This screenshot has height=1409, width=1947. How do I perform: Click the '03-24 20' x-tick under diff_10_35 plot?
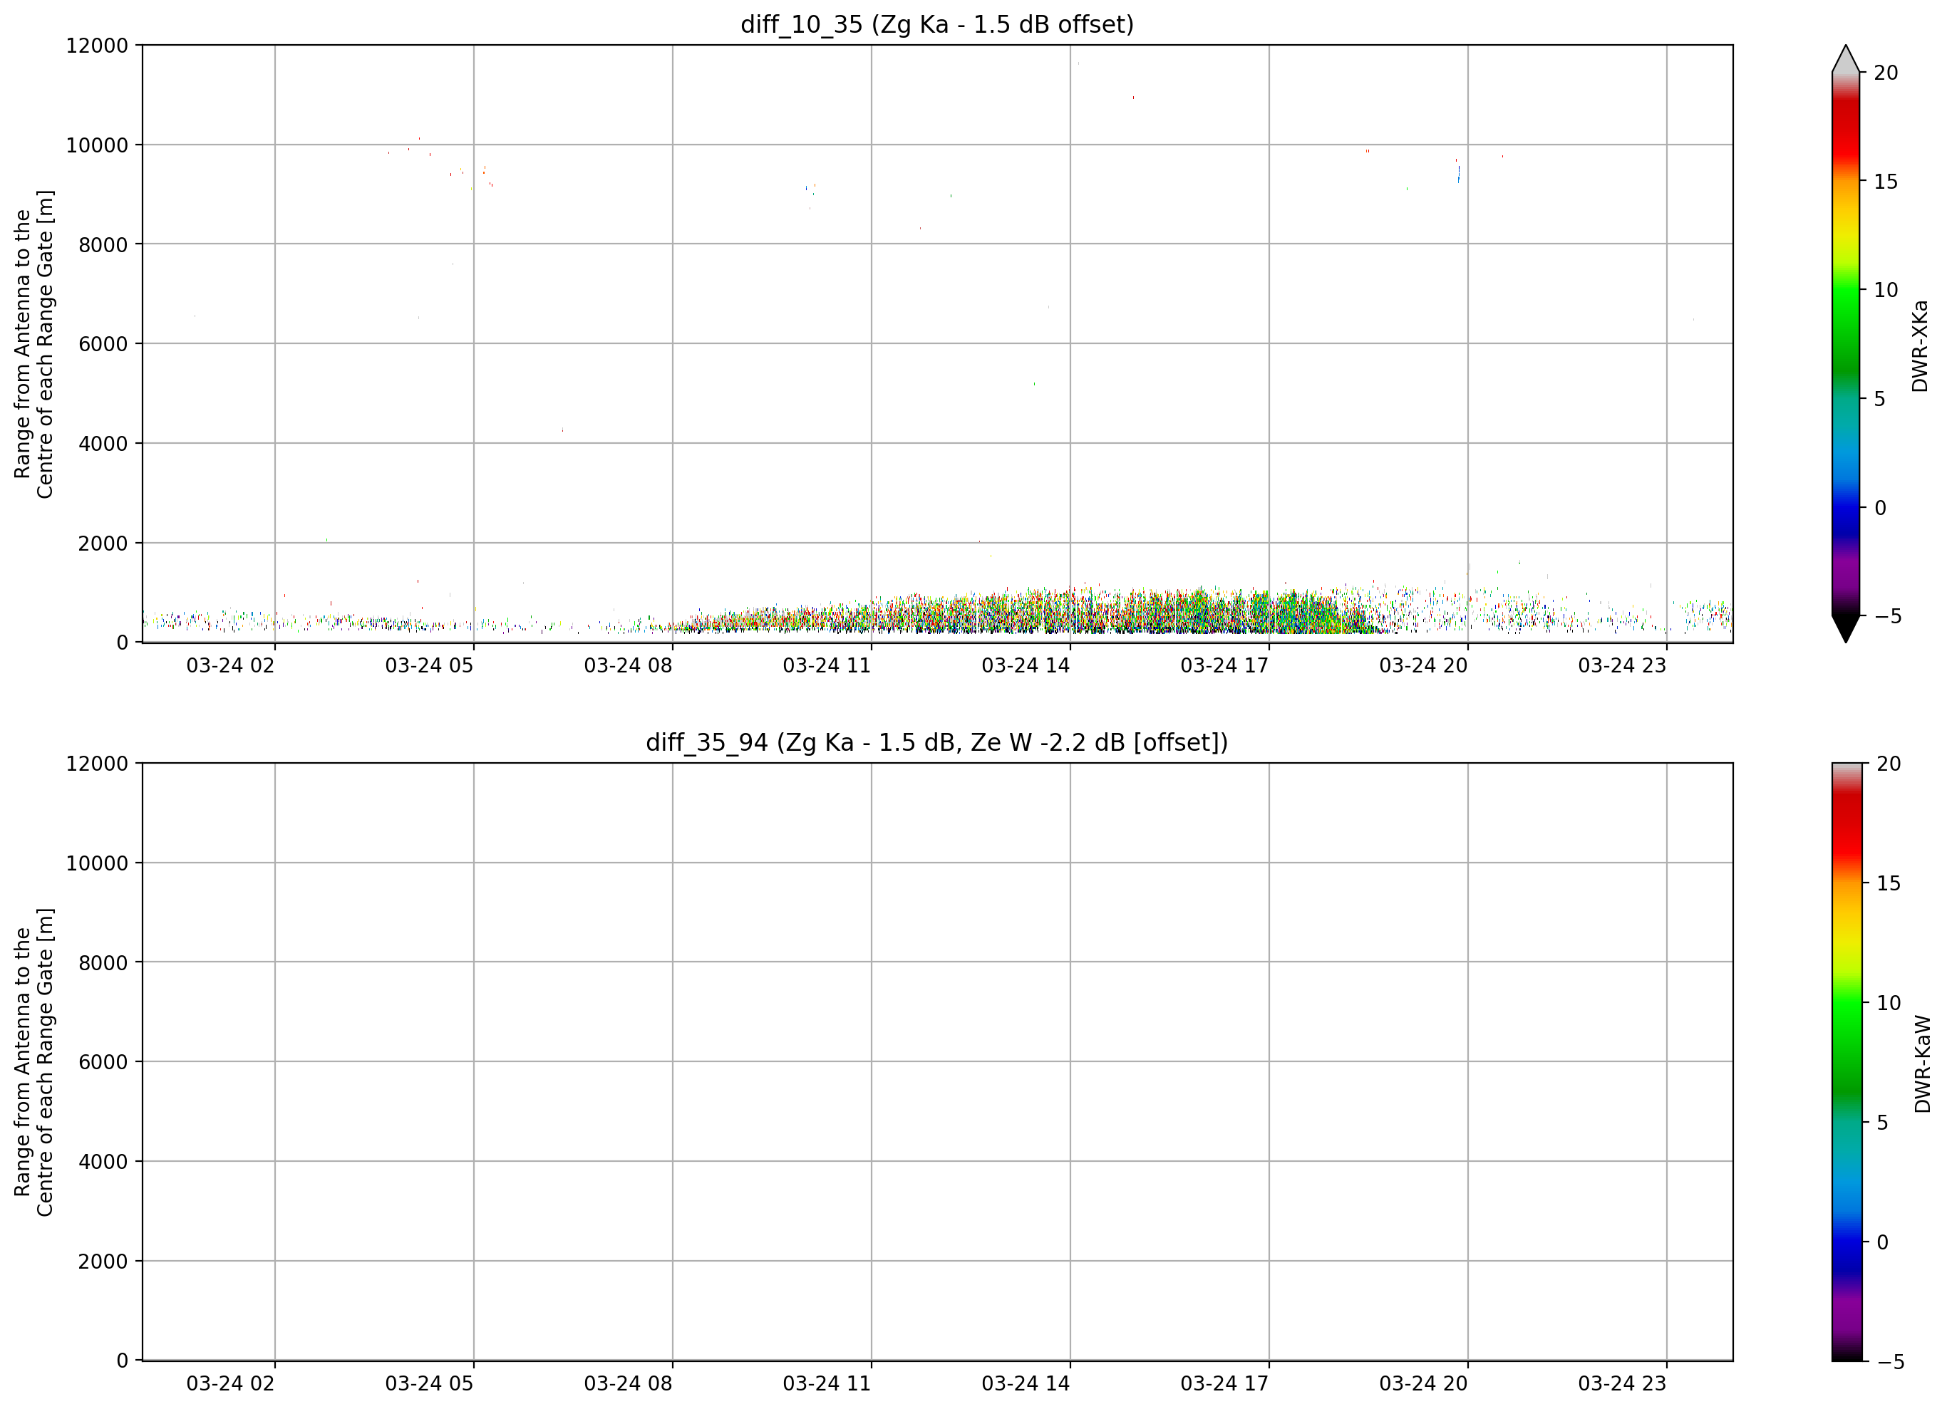[x=1423, y=665]
